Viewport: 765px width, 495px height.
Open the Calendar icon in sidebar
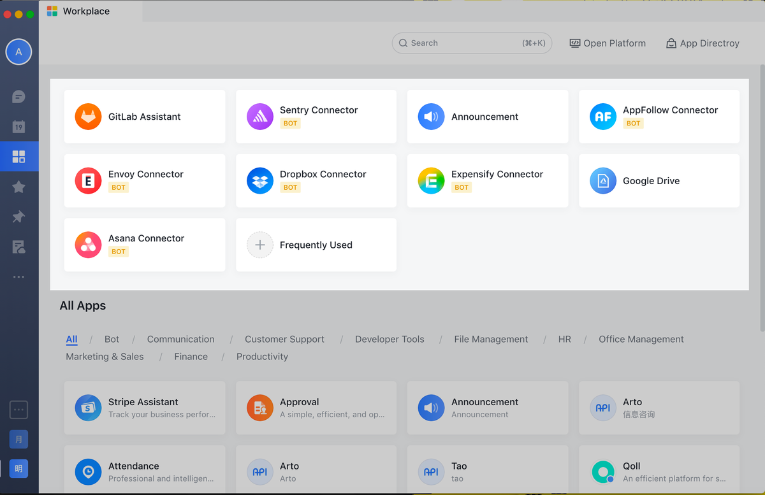point(18,126)
